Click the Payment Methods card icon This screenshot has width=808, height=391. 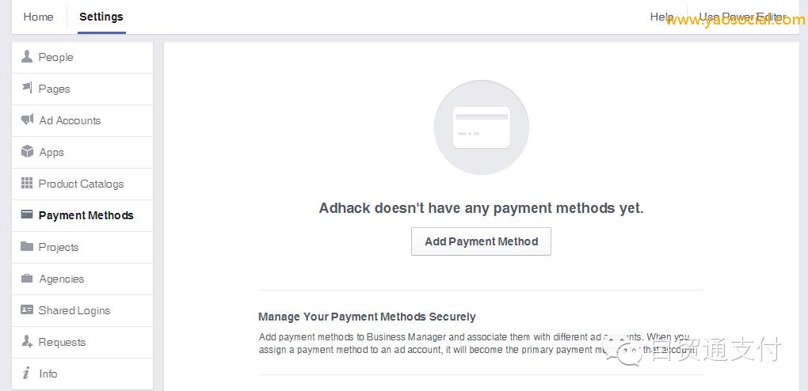[27, 214]
